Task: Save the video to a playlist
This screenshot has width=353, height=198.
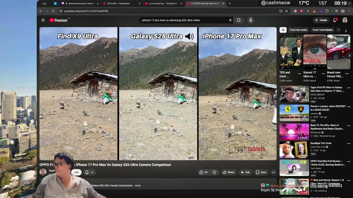Action: tap(261, 172)
